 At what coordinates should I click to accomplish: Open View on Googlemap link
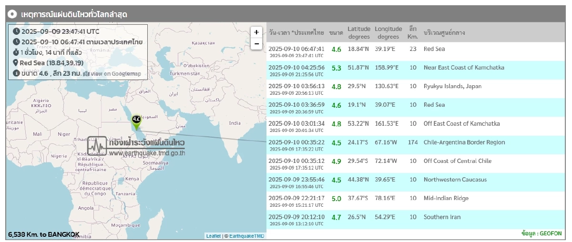116,74
